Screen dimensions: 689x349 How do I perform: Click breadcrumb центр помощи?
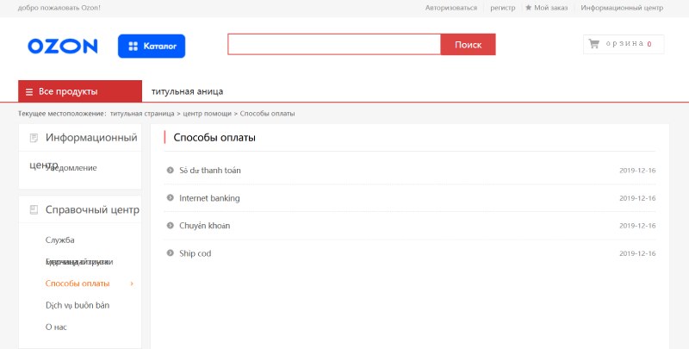207,114
